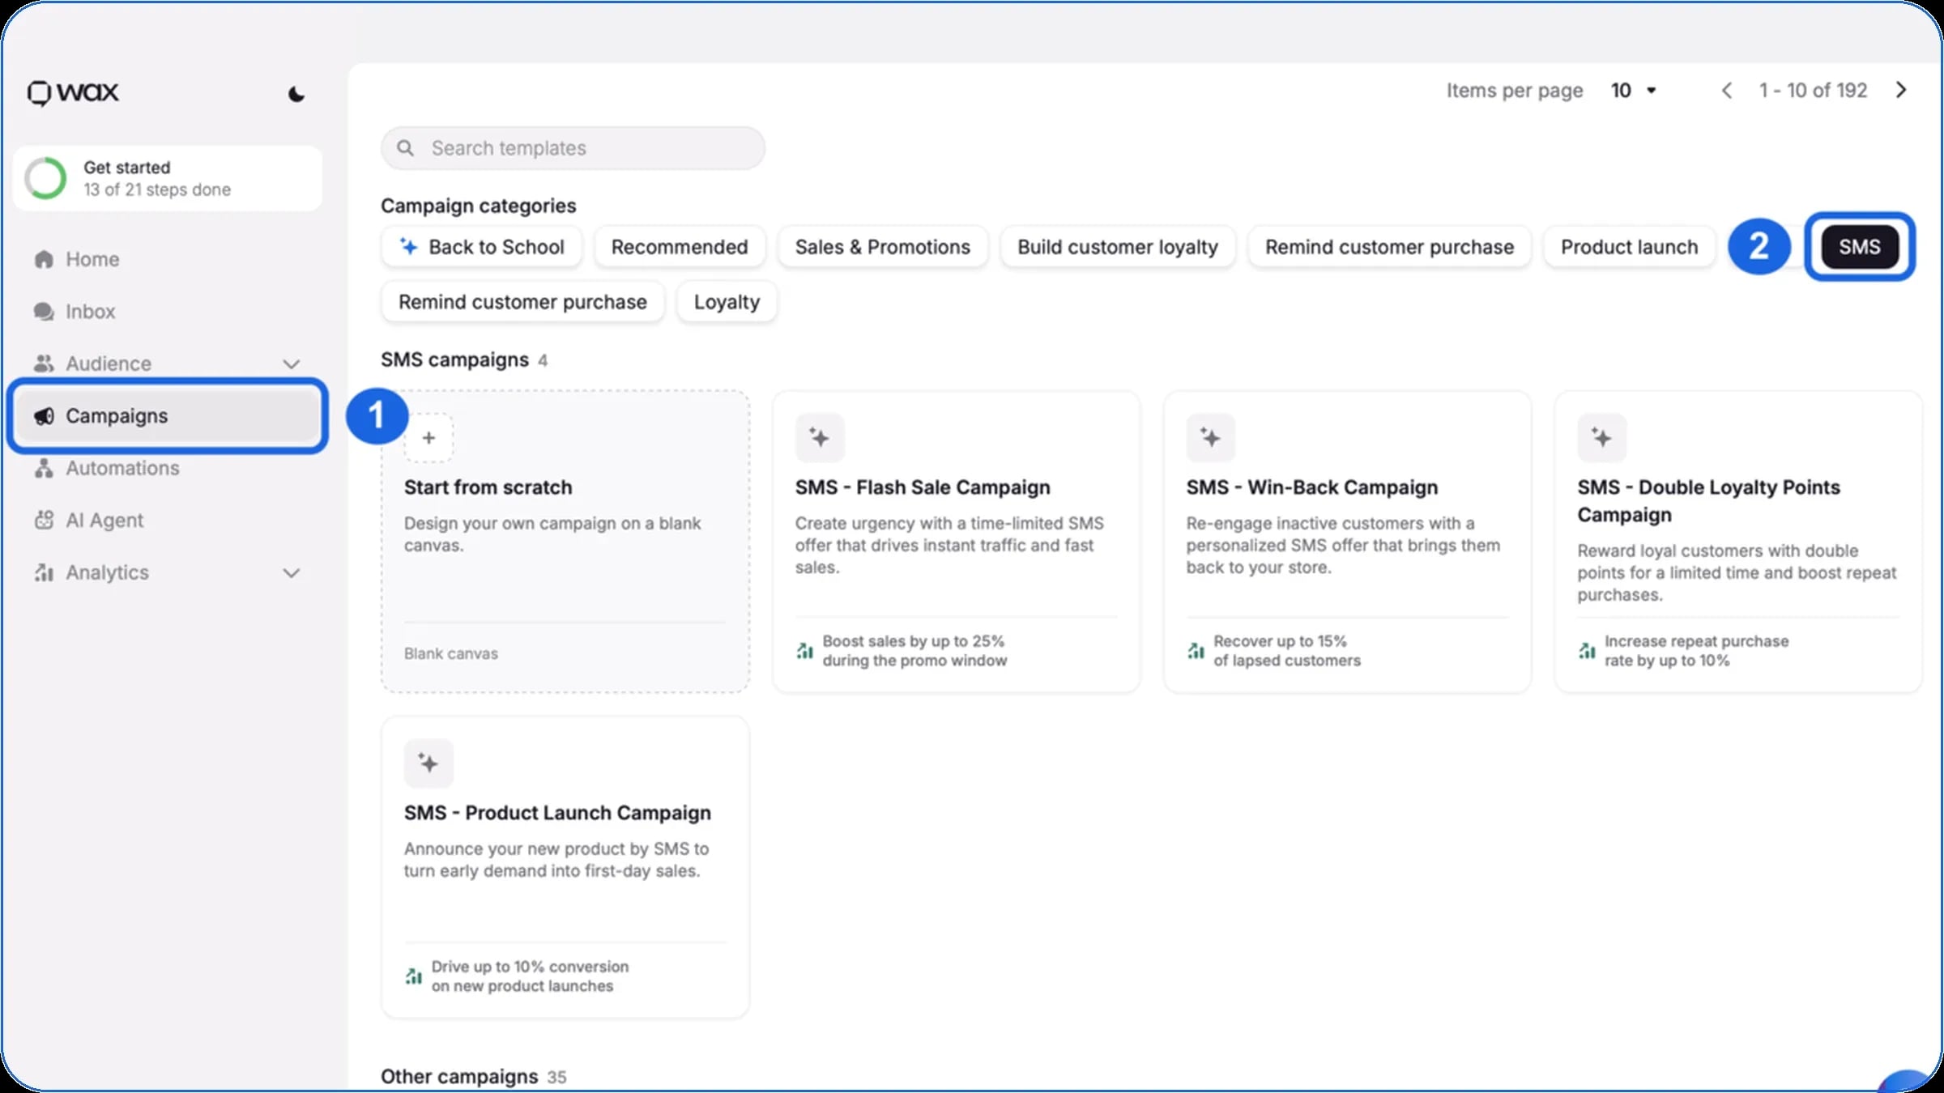Click Campaign categories heading
Image resolution: width=1944 pixels, height=1093 pixels.
(479, 206)
